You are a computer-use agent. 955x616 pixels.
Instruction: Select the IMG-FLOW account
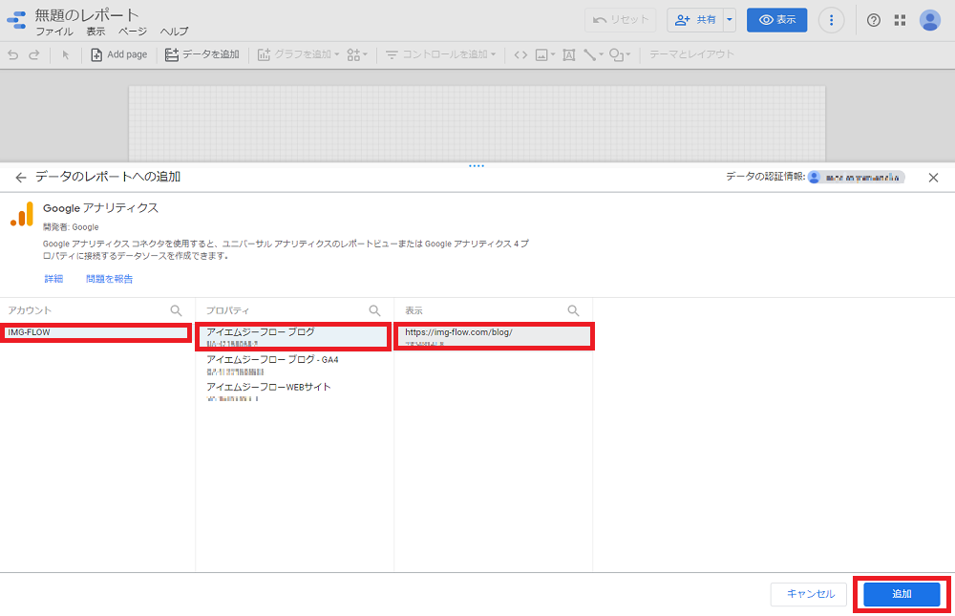(95, 332)
